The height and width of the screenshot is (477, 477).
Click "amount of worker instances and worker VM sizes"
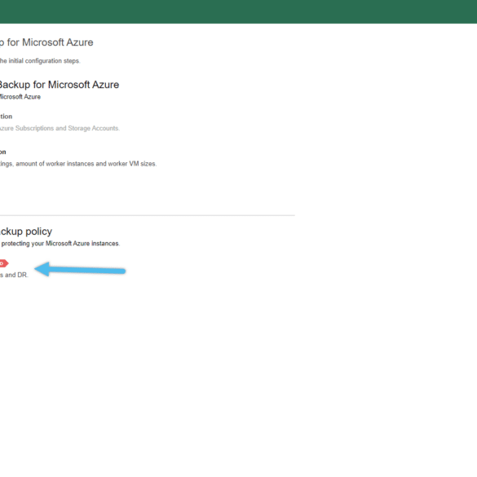tap(86, 164)
